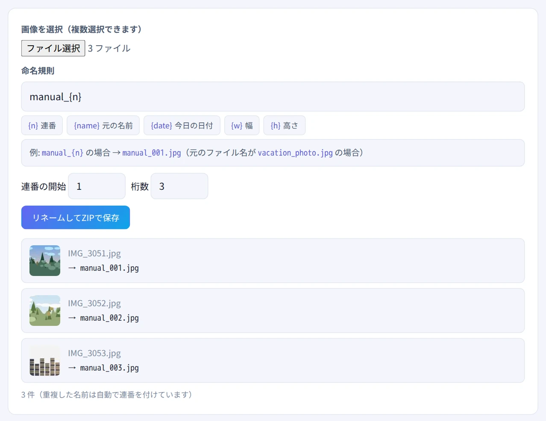Insert the {name} 元の名前 token chip
The width and height of the screenshot is (546, 421).
tap(103, 125)
